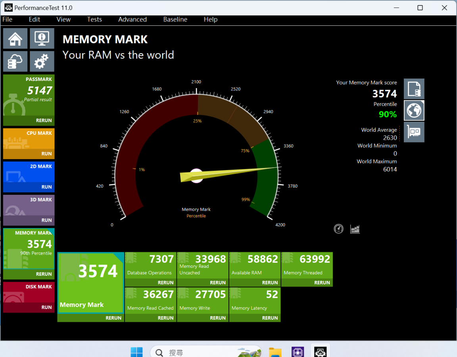This screenshot has height=357, width=457.
Task: Rerun the Available RAM test
Action: click(x=255, y=282)
